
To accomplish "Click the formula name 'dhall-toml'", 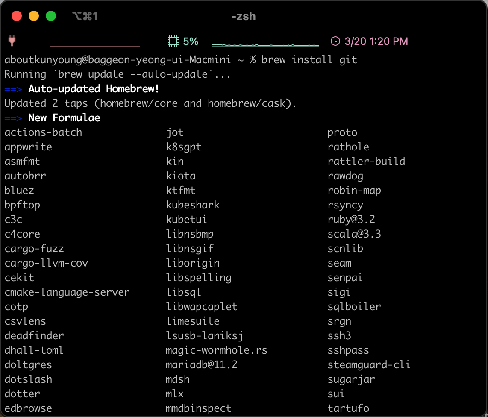I will coord(34,350).
